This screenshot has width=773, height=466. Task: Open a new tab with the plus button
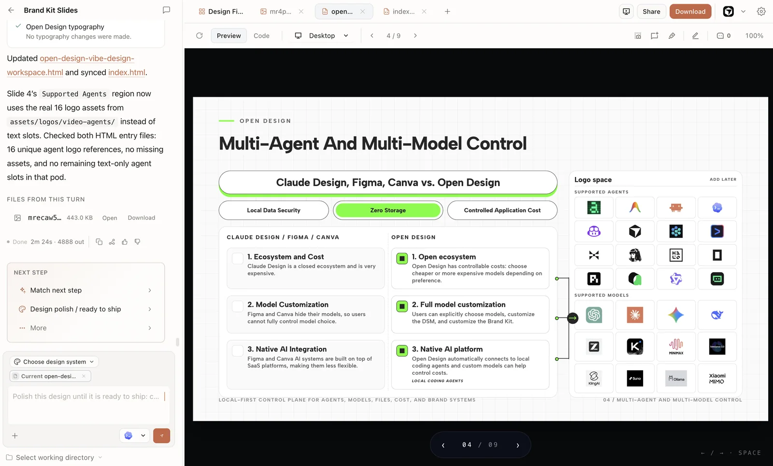(447, 12)
